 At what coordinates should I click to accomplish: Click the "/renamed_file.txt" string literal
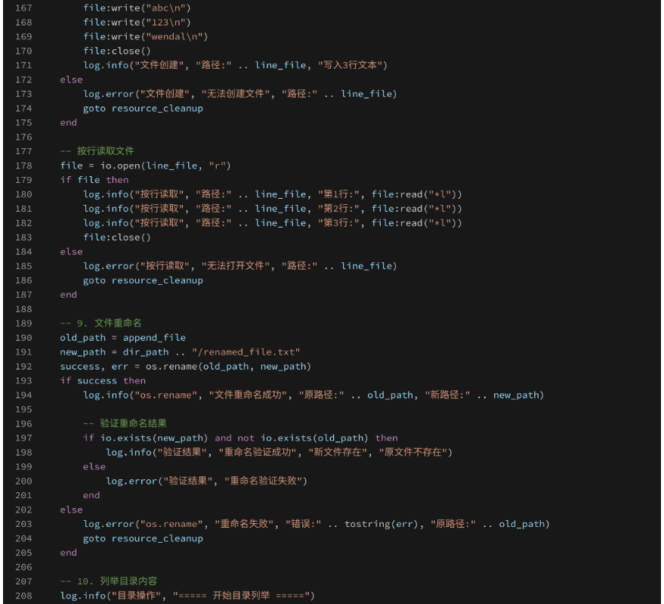pyautogui.click(x=246, y=352)
